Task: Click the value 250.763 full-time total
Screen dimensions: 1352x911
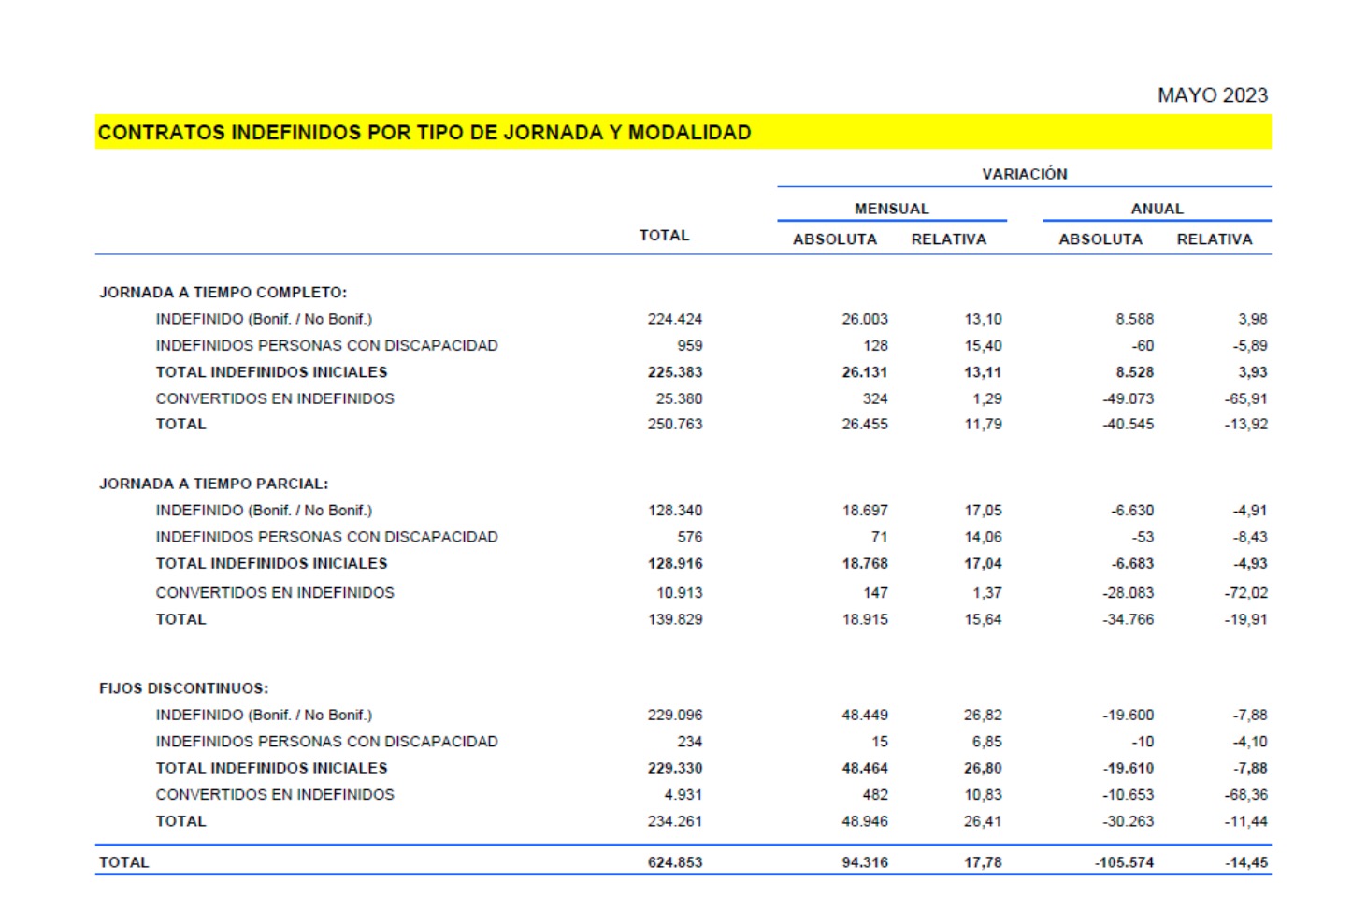Action: coord(674,424)
